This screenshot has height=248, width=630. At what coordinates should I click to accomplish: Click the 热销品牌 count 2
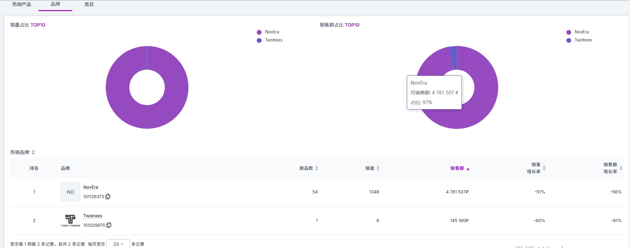(x=33, y=152)
